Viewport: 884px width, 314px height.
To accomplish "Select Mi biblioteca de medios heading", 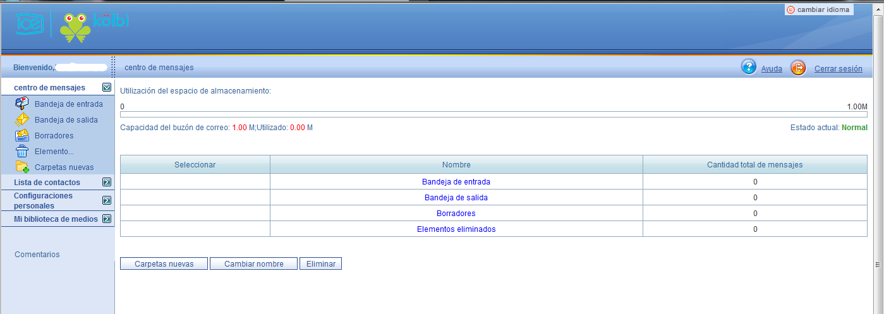I will [56, 219].
